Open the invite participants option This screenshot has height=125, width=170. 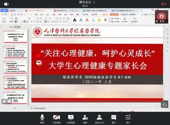point(85,119)
